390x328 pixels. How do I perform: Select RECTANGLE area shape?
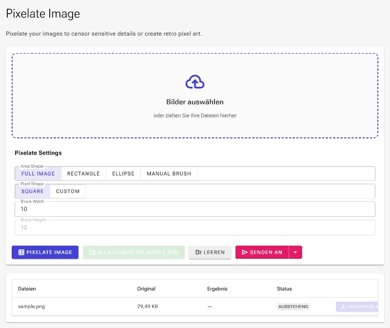83,174
